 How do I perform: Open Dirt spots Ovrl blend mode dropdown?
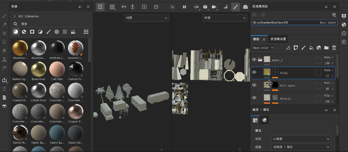(x=329, y=83)
